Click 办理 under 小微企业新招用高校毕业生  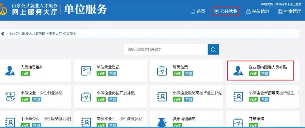[253, 100]
